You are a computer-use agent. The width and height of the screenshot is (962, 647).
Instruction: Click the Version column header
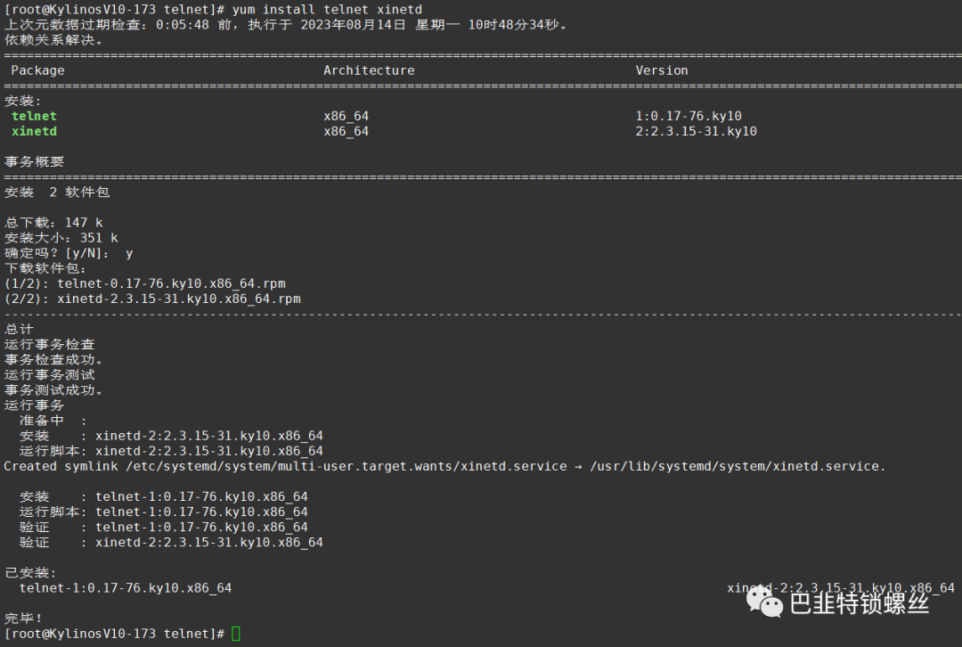pos(662,70)
